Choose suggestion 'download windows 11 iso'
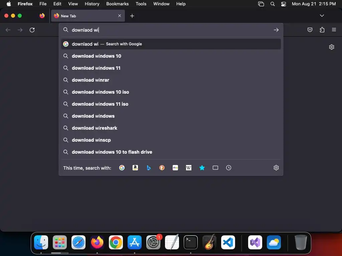The width and height of the screenshot is (342, 256). click(171, 104)
